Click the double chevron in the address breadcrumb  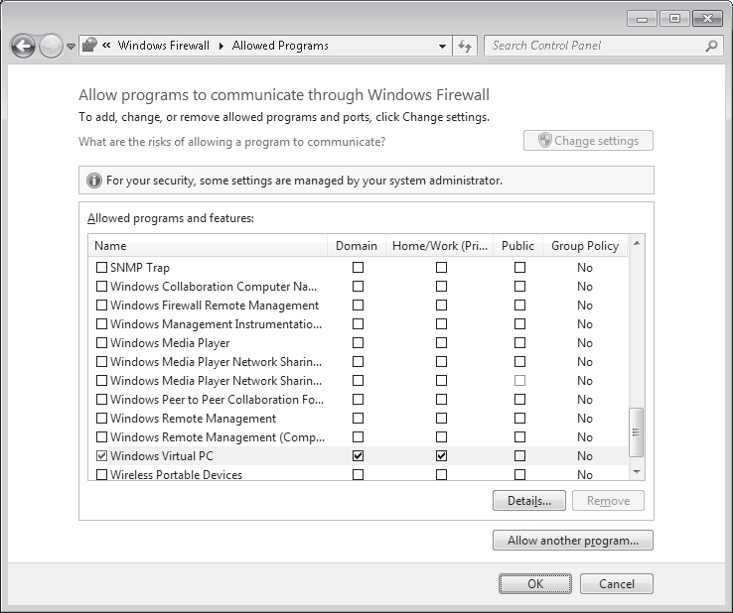click(106, 46)
